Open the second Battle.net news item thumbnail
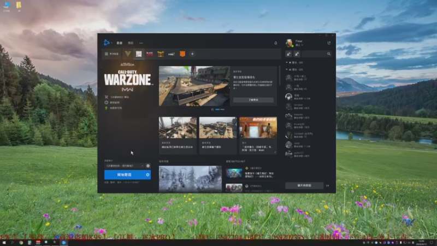The width and height of the screenshot is (437, 246). [234, 188]
